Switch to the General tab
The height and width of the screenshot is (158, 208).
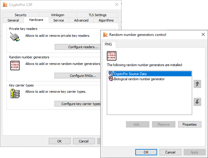click(x=13, y=20)
